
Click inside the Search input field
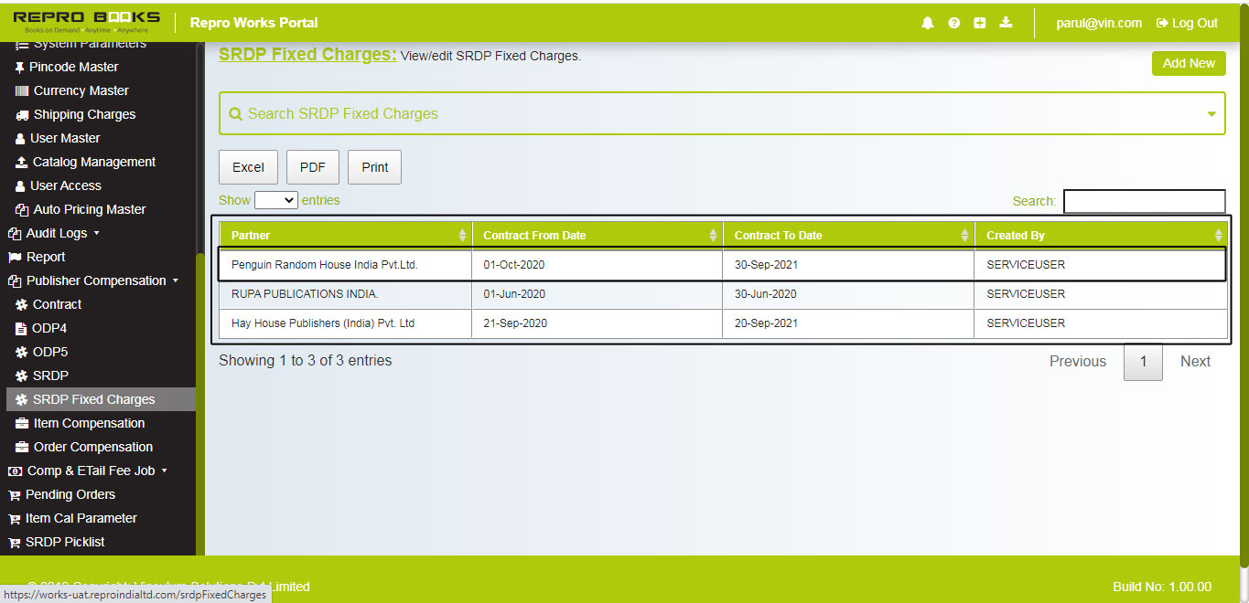coord(1144,201)
